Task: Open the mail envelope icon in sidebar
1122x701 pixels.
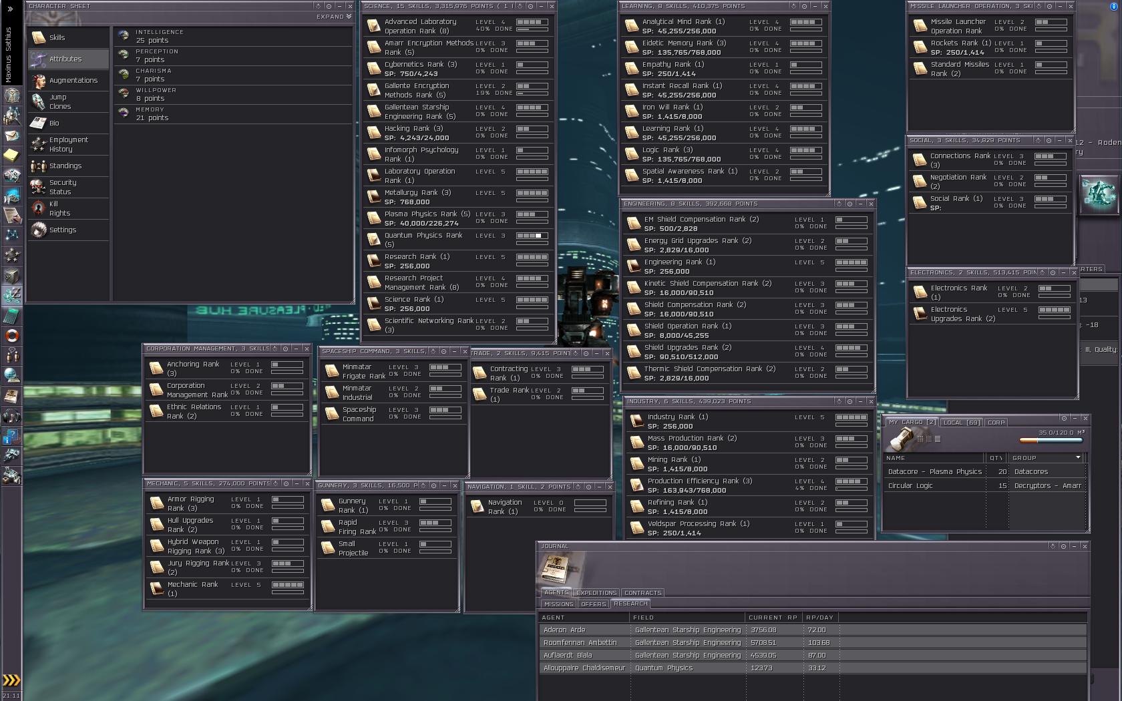Action: point(11,136)
